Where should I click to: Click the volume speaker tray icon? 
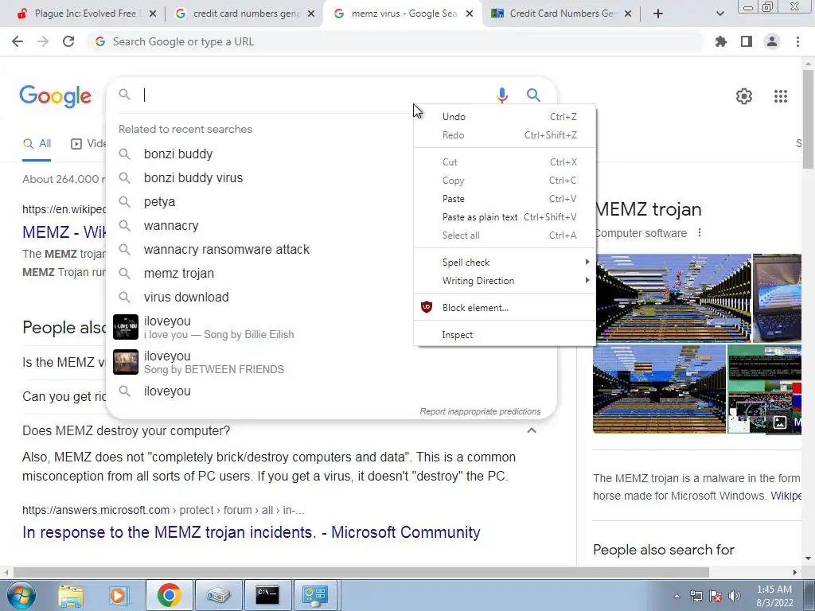(735, 596)
